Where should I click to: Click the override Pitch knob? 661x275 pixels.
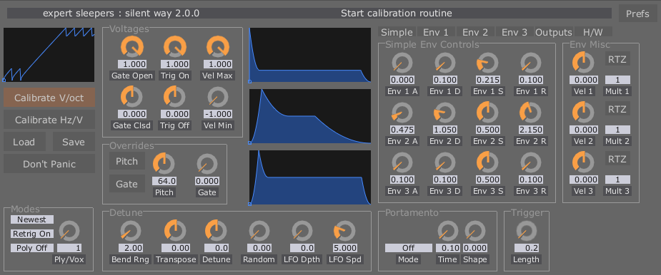pyautogui.click(x=164, y=164)
